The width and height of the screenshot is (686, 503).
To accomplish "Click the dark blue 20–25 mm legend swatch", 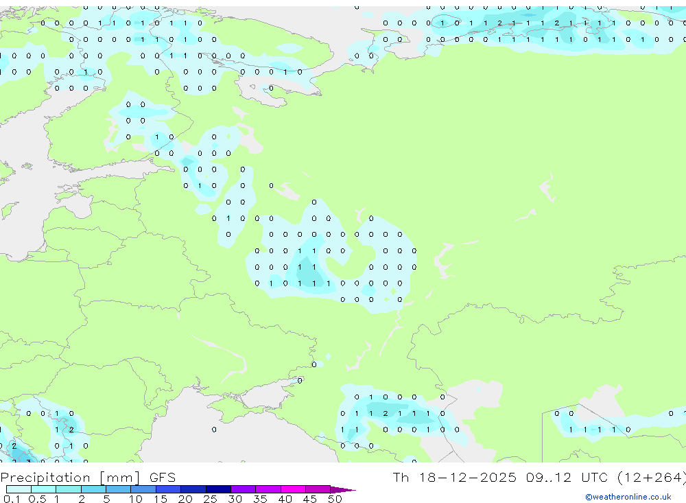I will [x=193, y=489].
